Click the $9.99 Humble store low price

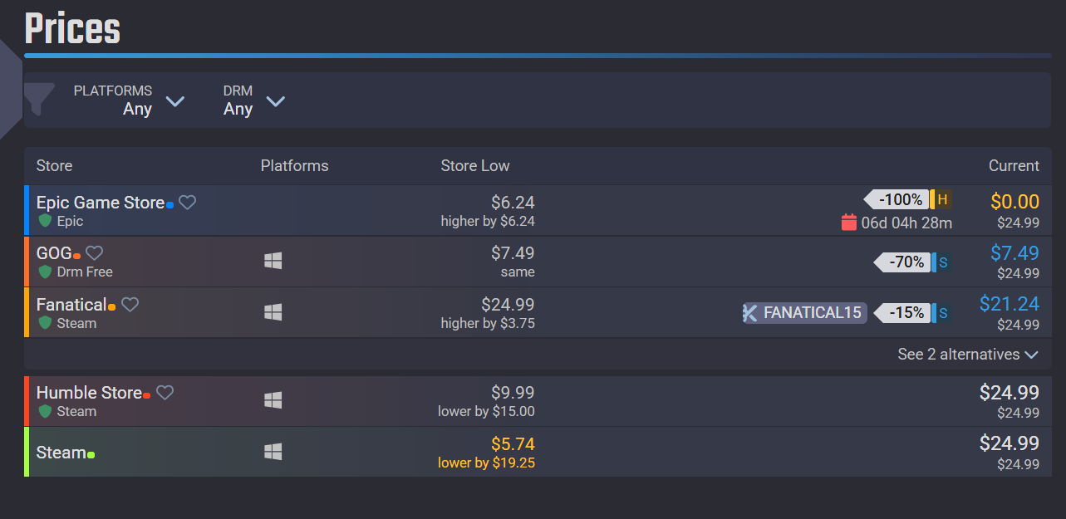513,393
